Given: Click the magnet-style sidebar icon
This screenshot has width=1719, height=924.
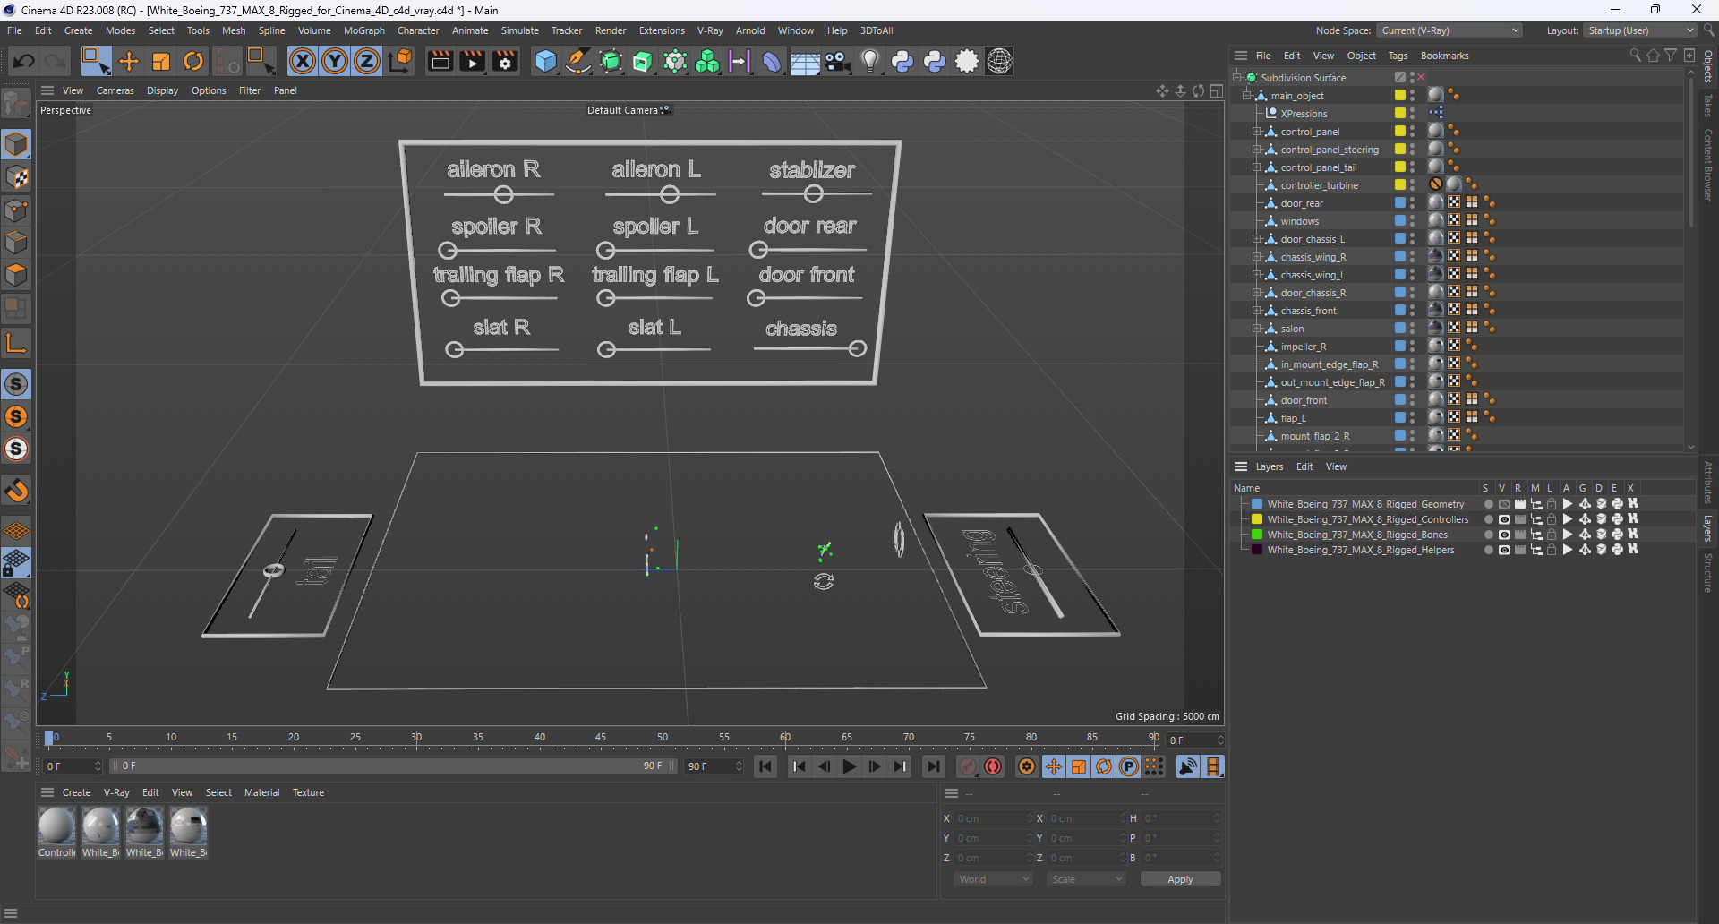Looking at the screenshot, I should 16,491.
